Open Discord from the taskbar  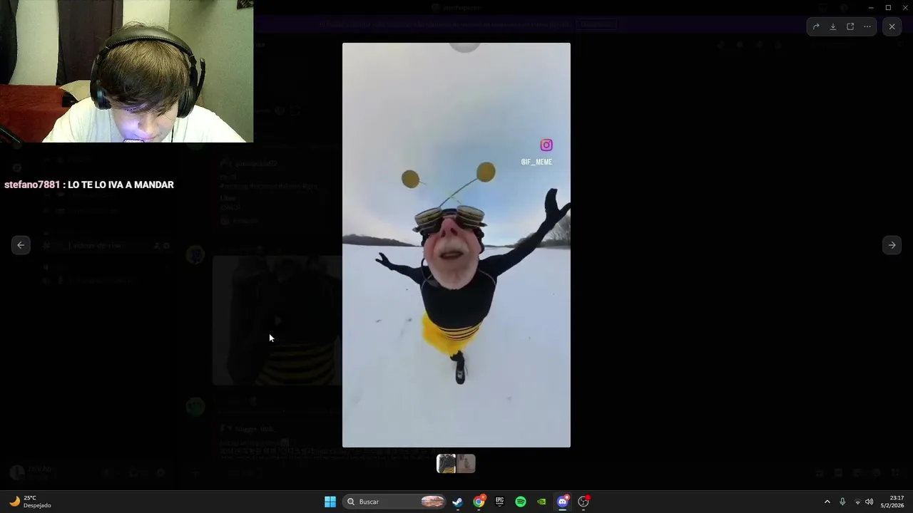pos(563,502)
